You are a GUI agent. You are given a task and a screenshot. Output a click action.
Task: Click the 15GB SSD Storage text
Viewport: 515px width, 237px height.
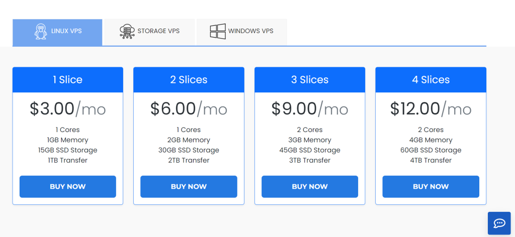pyautogui.click(x=68, y=150)
